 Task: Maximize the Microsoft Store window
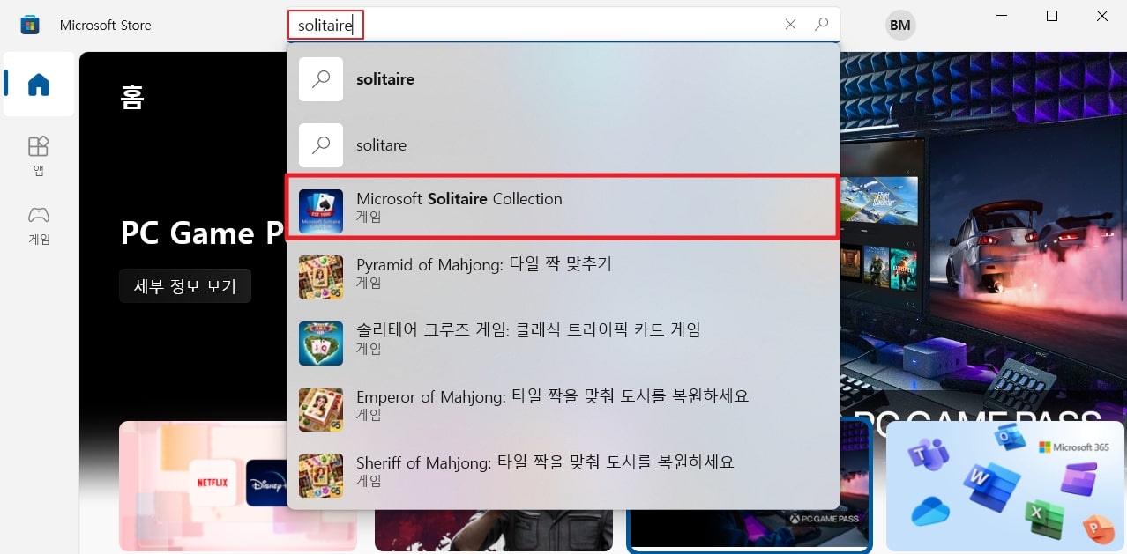click(1052, 16)
